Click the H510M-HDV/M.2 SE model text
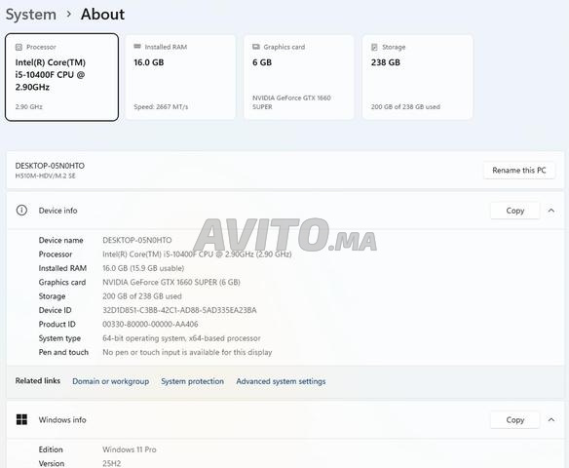The height and width of the screenshot is (468, 569). click(x=46, y=176)
